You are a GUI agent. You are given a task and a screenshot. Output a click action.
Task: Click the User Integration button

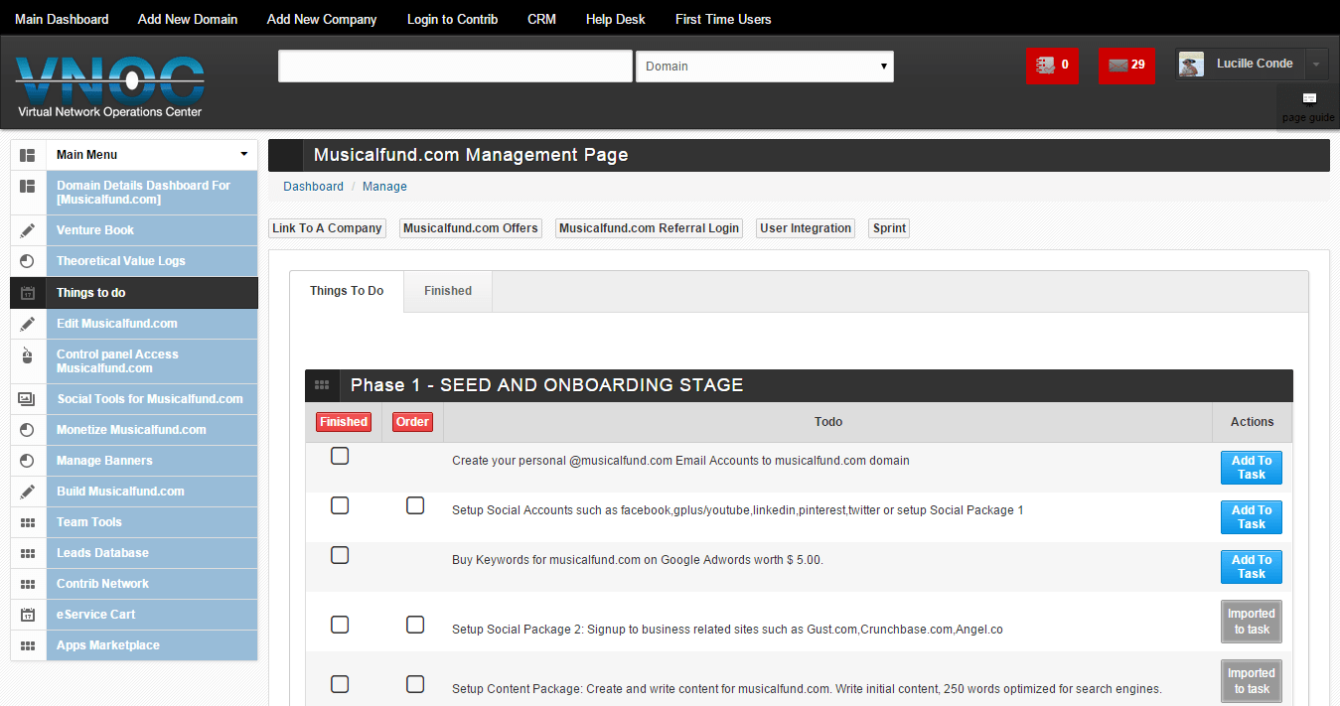[x=806, y=228]
